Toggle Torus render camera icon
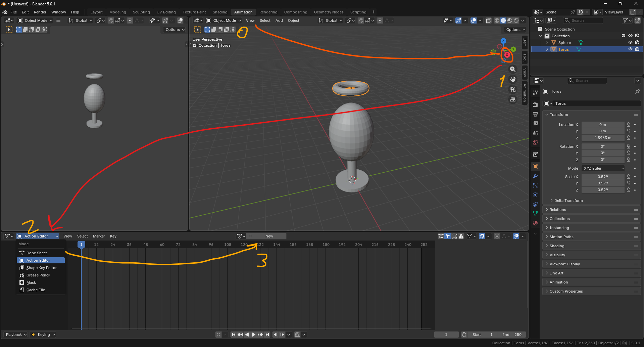This screenshot has height=347, width=644. click(x=637, y=49)
